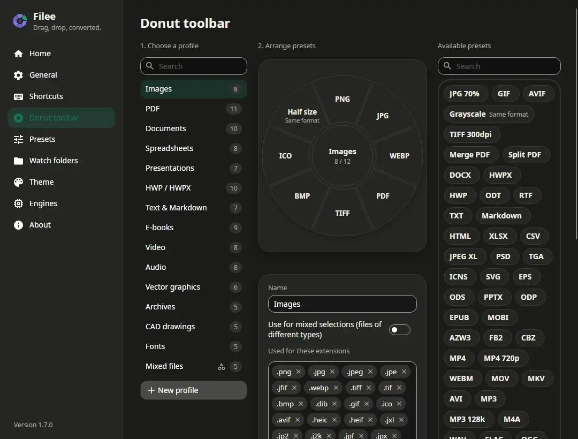
Task: Go to Watch folders page
Action: click(61, 161)
